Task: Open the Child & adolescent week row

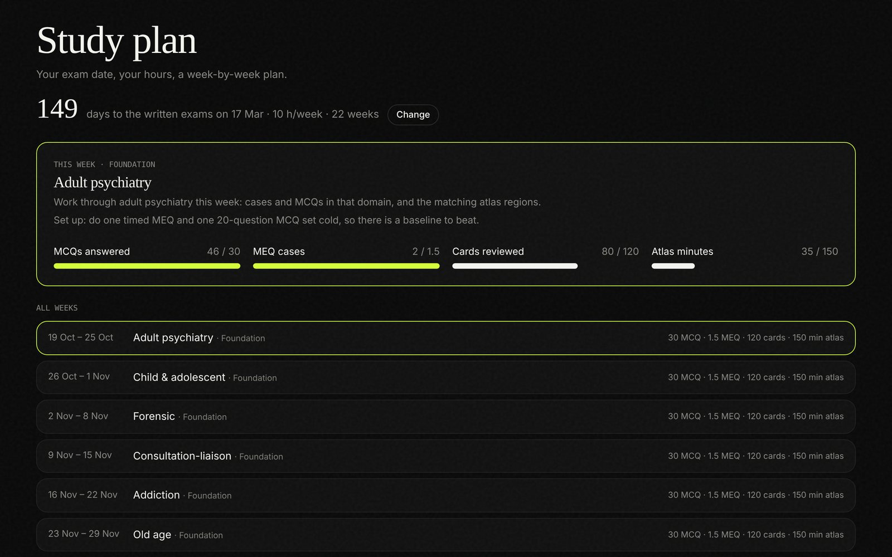Action: [445, 377]
